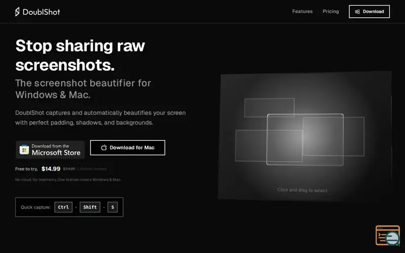Click 'Click and drag to select' caption
Image resolution: width=405 pixels, height=253 pixels.
coord(302,190)
